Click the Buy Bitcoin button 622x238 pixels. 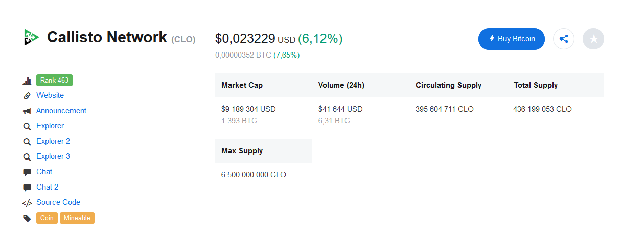512,39
